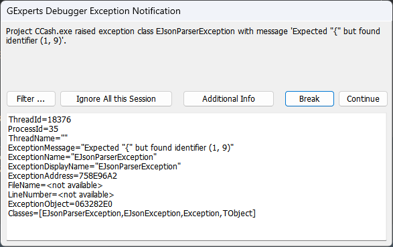Click the Classes hierarchy line
This screenshot has height=247, width=393.
[x=132, y=214]
